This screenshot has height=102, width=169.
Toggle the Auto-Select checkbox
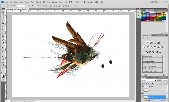[9, 6]
